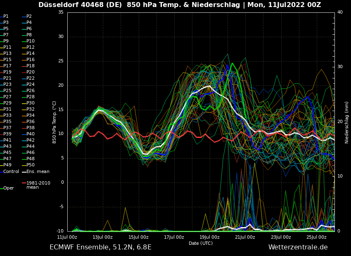Click the P10 legend entry
The image size is (351, 256).
(31, 41)
